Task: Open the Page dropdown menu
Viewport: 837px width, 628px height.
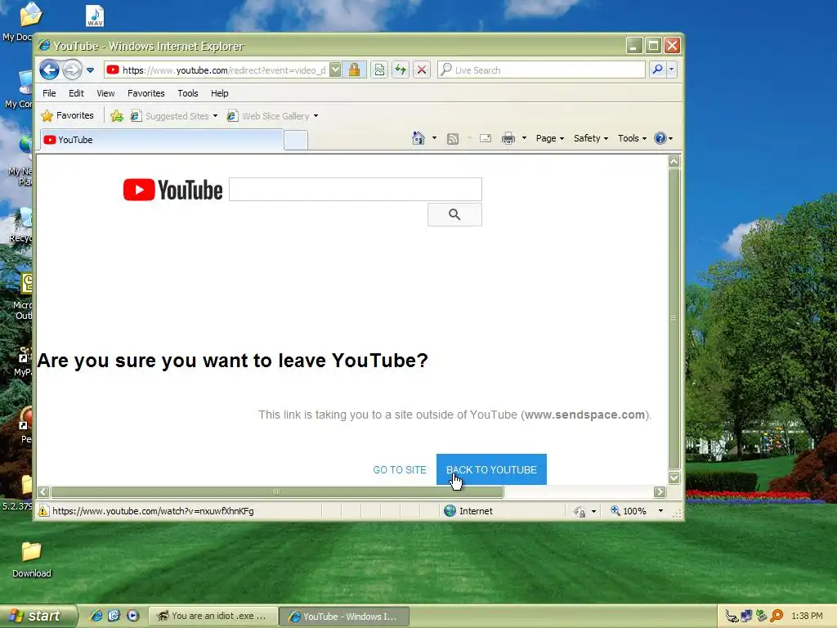Action: pos(550,138)
